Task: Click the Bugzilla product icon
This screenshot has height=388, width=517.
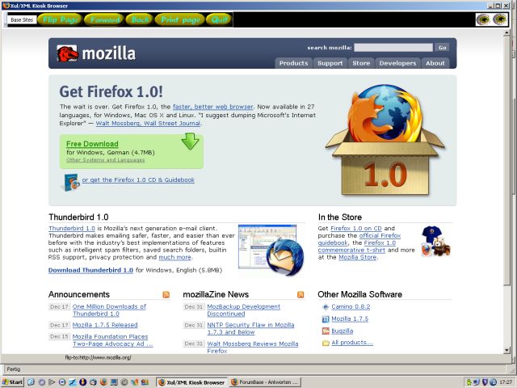Action: coord(326,331)
